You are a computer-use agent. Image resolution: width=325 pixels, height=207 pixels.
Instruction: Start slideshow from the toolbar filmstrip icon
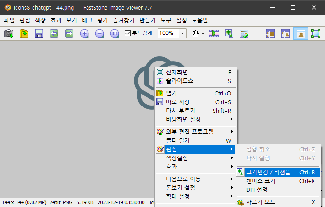[x=214, y=34]
